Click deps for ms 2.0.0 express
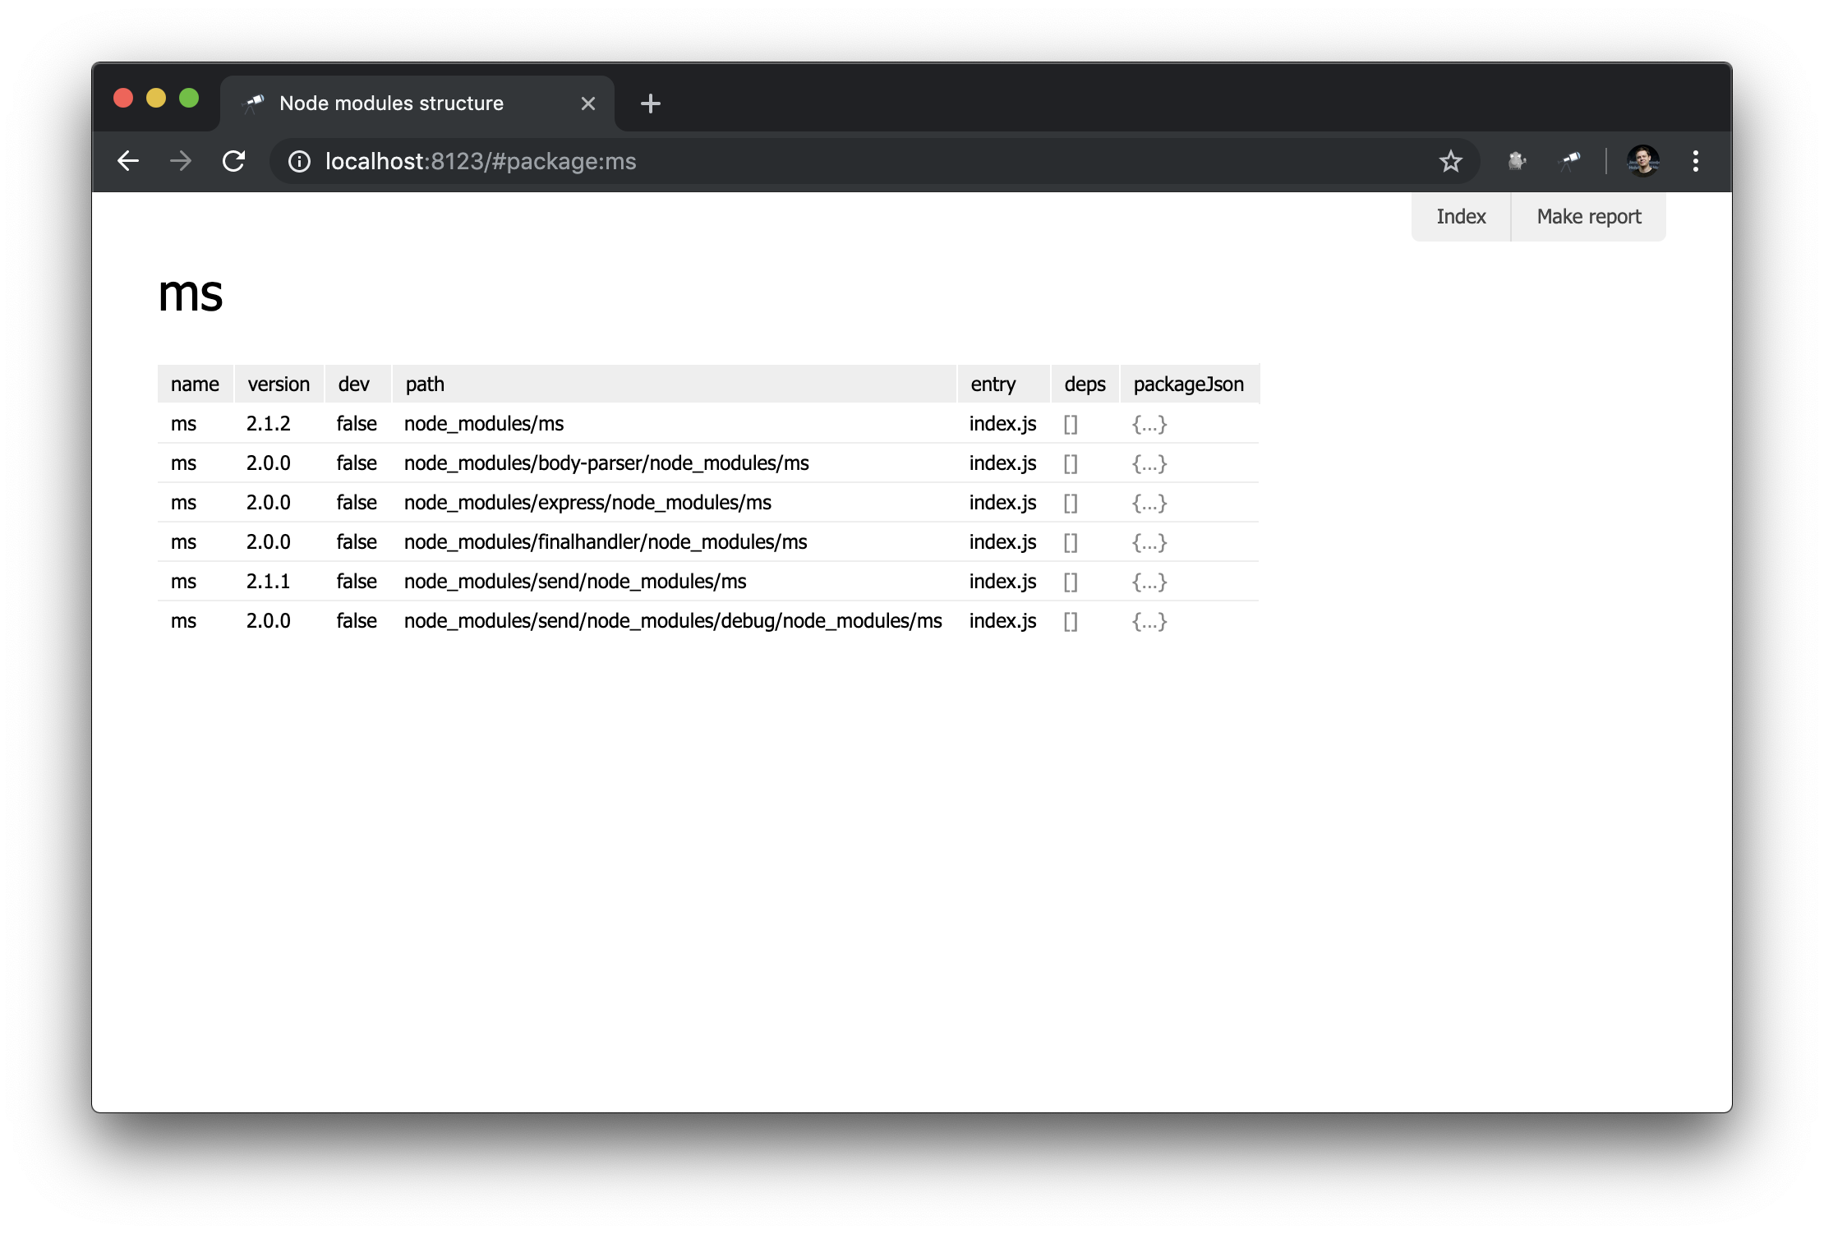 click(x=1071, y=503)
